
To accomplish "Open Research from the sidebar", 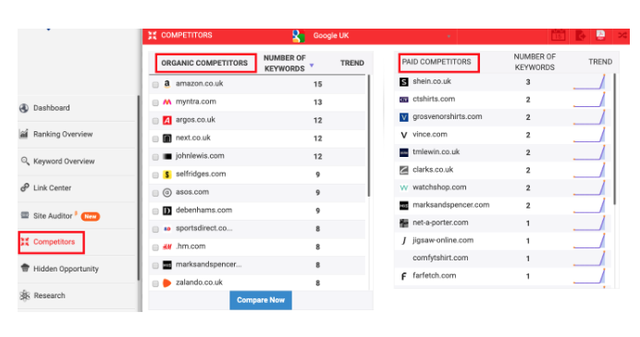I will [49, 295].
